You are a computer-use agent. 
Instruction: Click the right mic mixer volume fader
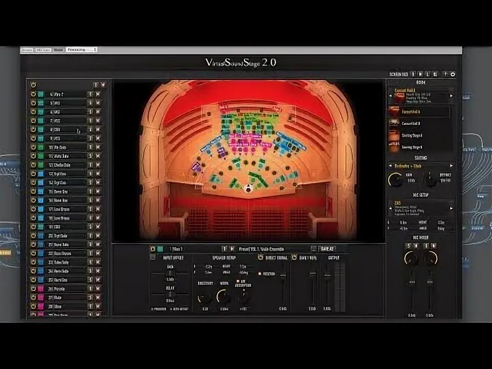pyautogui.click(x=430, y=282)
